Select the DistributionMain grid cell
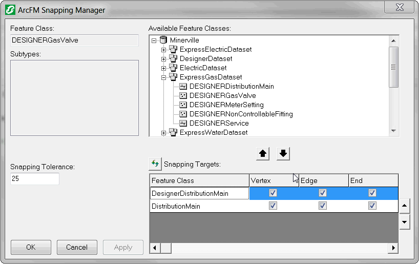This screenshot has width=419, height=264. click(199, 206)
